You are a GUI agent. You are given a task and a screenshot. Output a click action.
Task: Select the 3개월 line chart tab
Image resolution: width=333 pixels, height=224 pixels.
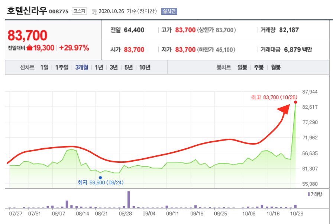click(x=81, y=67)
